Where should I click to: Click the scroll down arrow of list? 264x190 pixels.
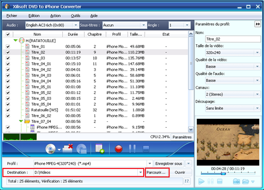191,129
